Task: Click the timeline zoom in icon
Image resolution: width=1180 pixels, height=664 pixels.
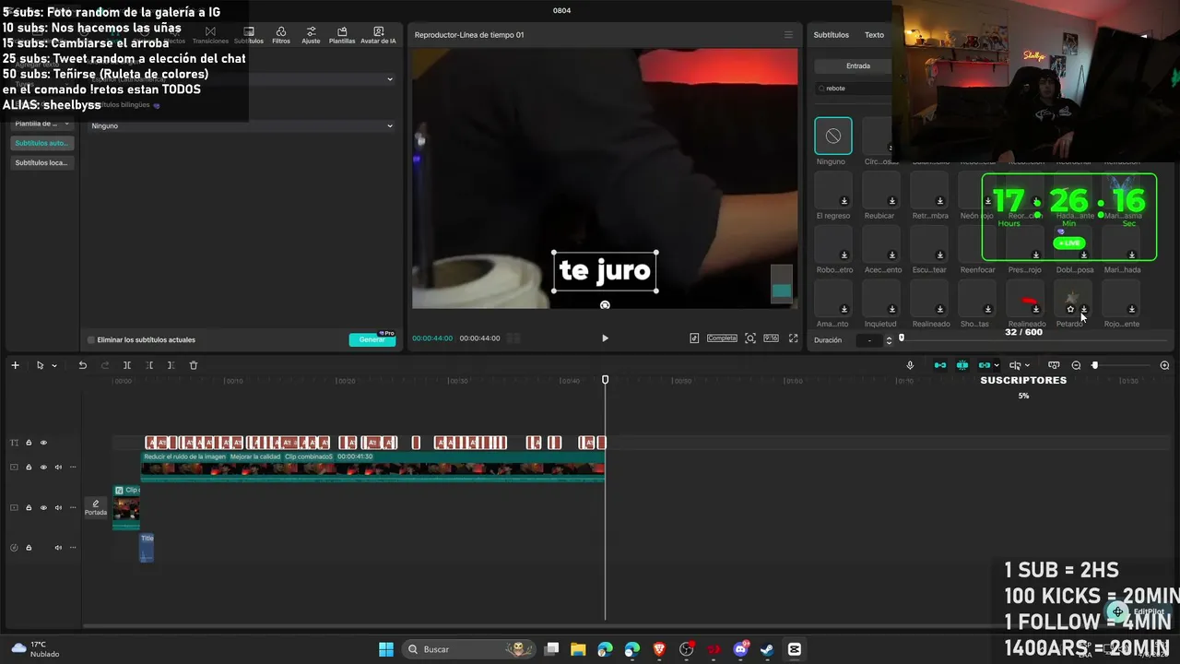Action: (x=1164, y=365)
